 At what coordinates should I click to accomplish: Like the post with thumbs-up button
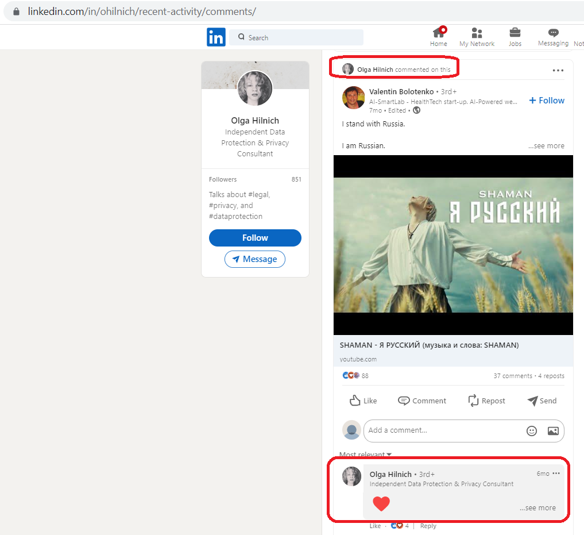(363, 401)
